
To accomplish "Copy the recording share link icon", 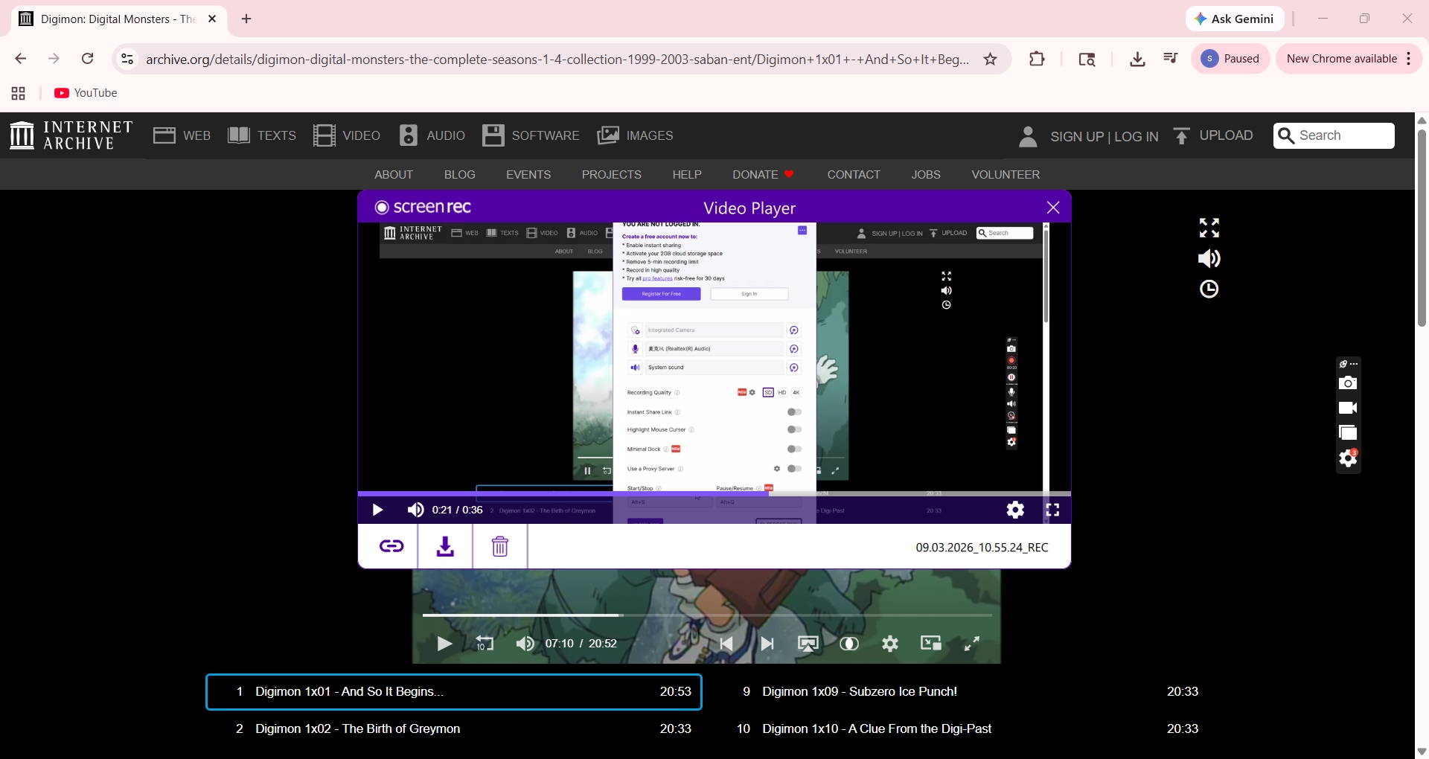I will (x=391, y=546).
